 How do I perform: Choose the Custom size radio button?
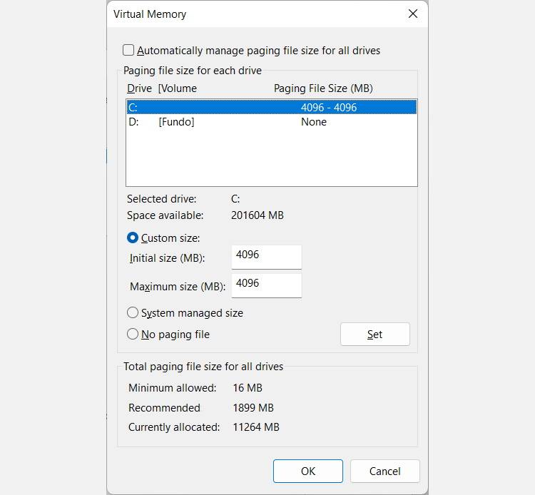pos(133,238)
